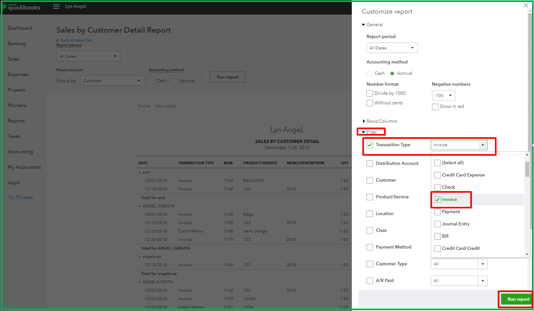Check the Bill option in list
This screenshot has height=311, width=534.
coord(437,236)
